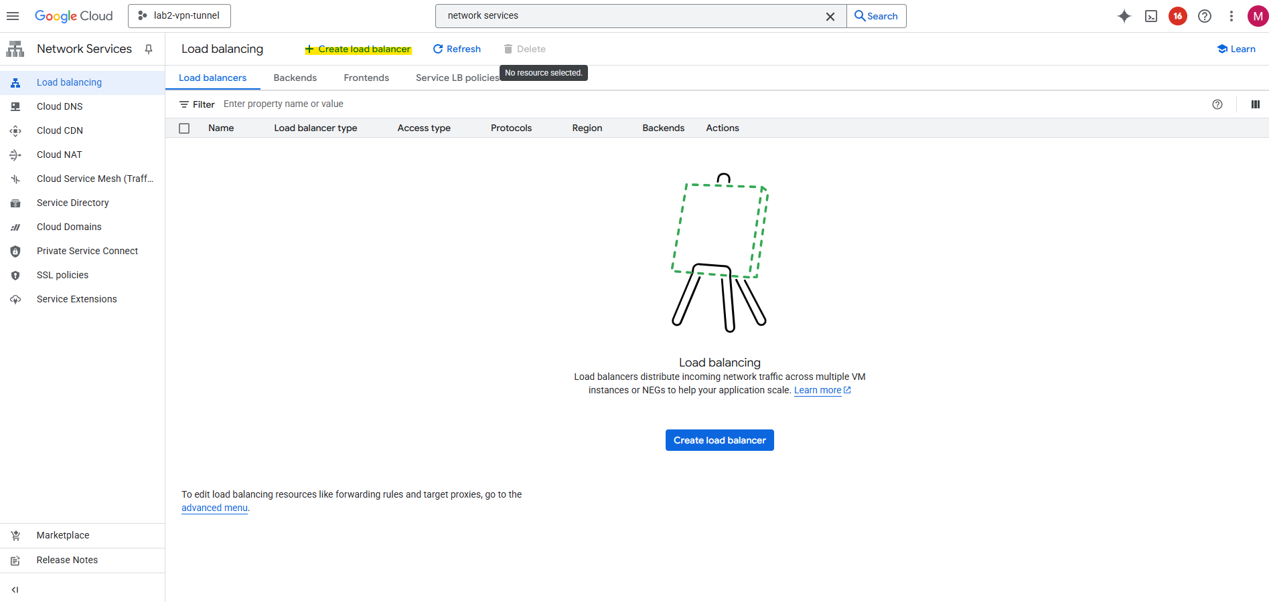Open the three-dot settings menu

point(1231,16)
